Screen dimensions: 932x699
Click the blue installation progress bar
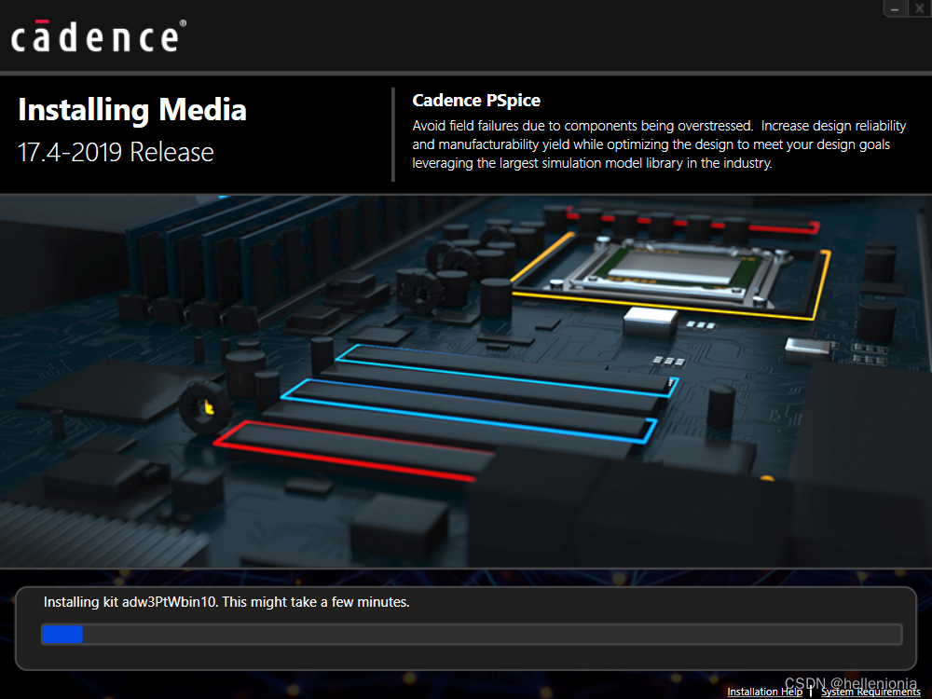pos(472,634)
